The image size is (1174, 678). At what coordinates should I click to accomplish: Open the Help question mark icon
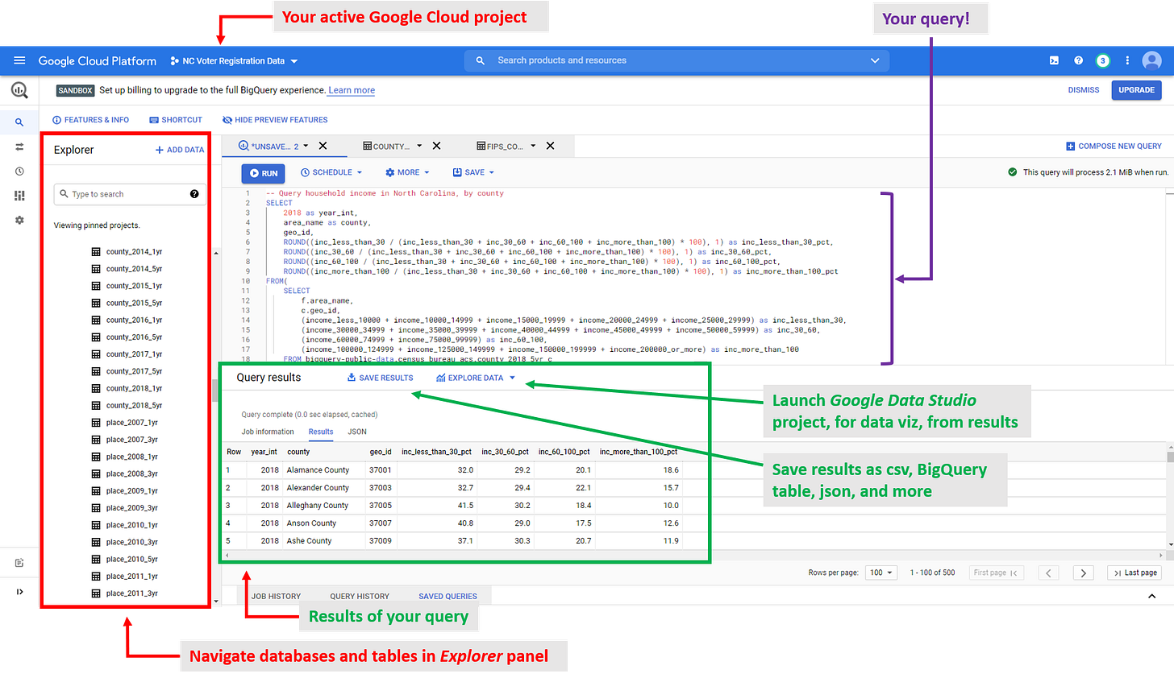click(1078, 60)
